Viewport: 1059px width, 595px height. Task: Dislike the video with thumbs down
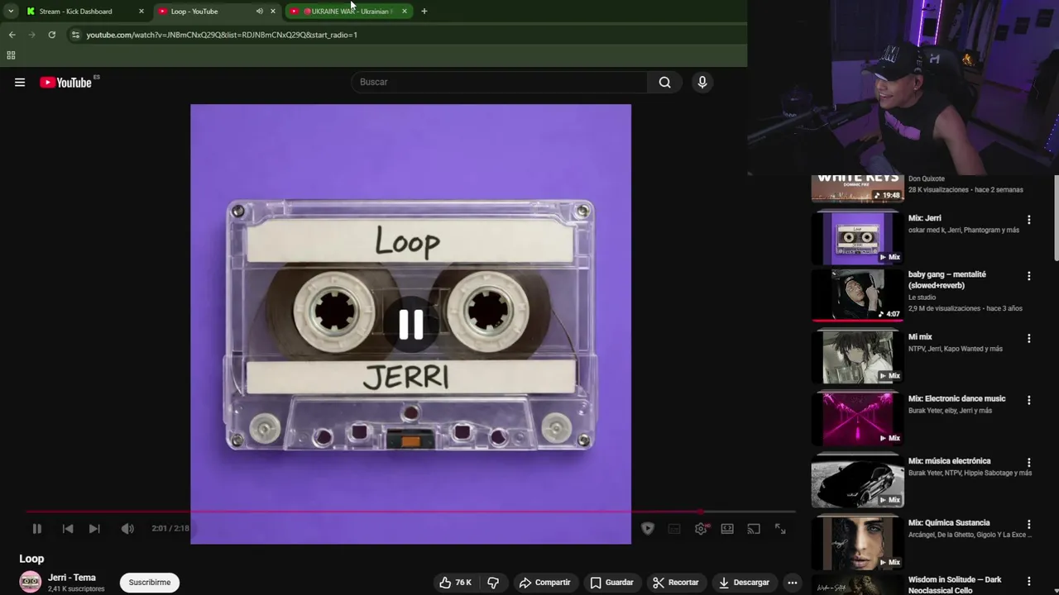tap(493, 583)
